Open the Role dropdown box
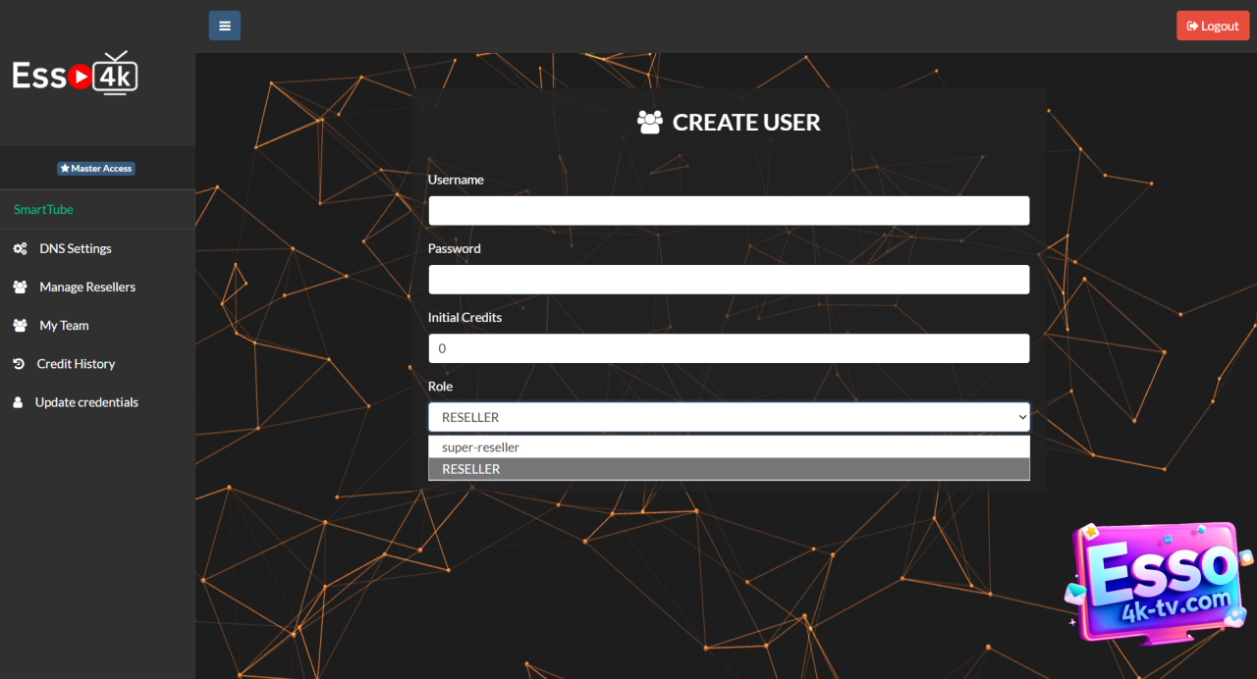Viewport: 1257px width, 679px height. [727, 417]
